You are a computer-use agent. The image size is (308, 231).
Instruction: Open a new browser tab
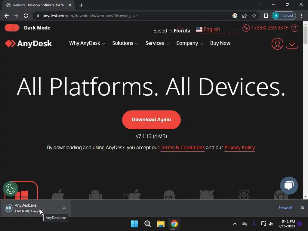tap(81, 5)
